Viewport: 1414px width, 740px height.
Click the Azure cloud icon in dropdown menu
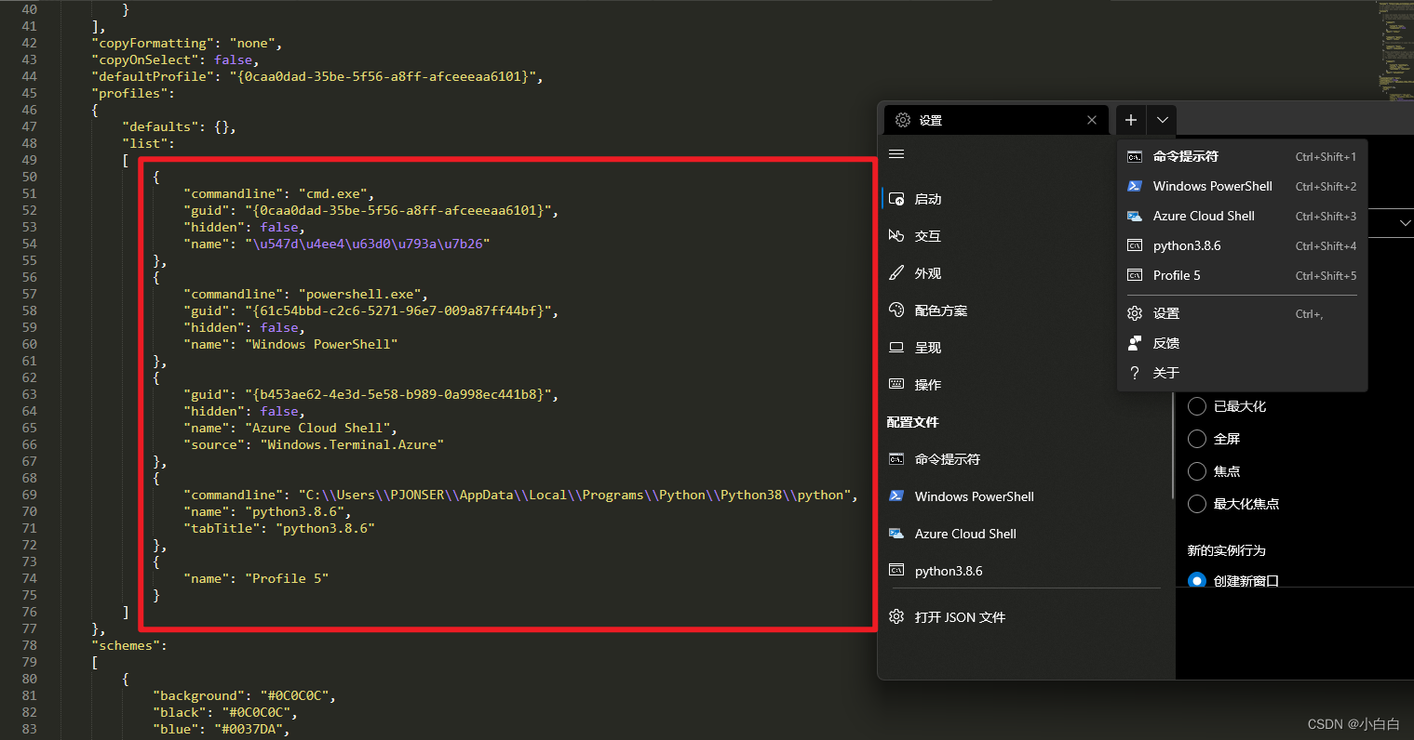(x=1135, y=216)
